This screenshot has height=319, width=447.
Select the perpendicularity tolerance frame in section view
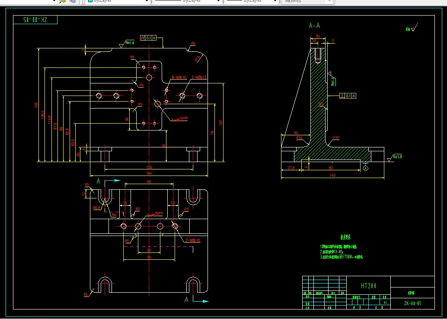click(x=348, y=96)
